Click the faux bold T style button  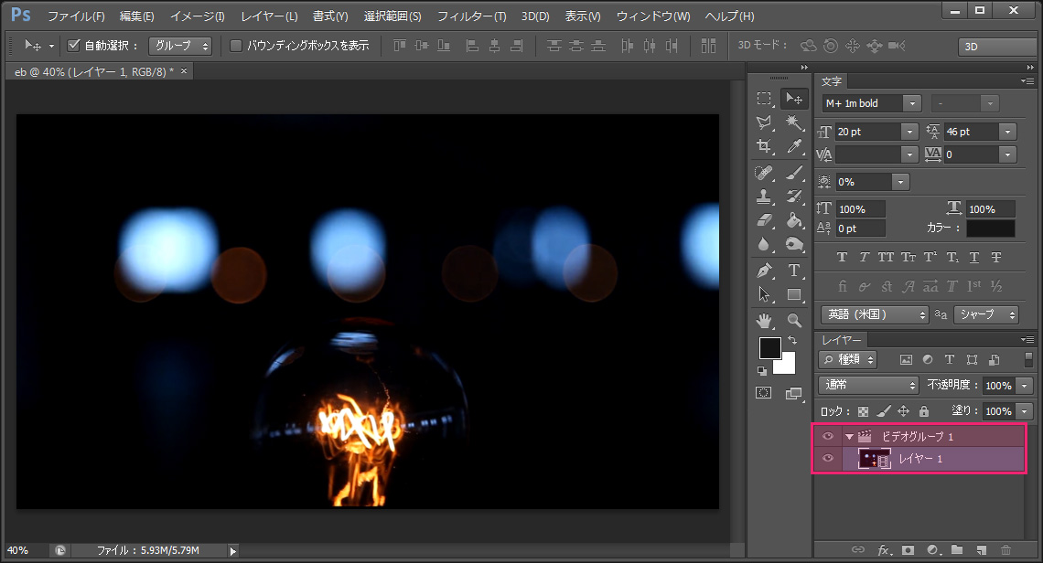[842, 257]
